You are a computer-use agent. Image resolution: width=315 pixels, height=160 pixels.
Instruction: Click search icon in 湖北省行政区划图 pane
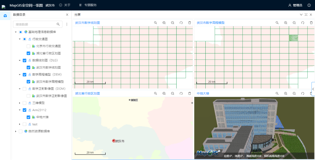pos(155,93)
